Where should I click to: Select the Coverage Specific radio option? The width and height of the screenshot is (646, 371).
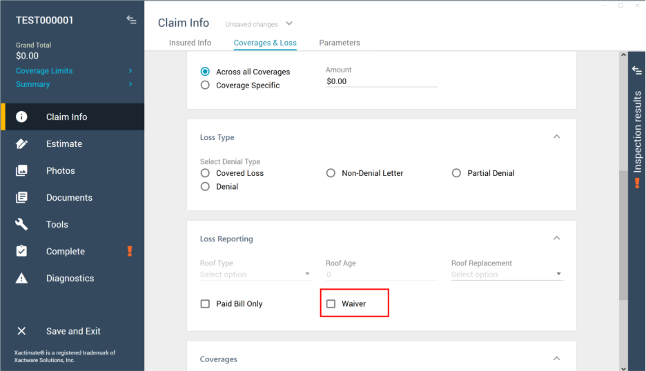click(x=205, y=86)
